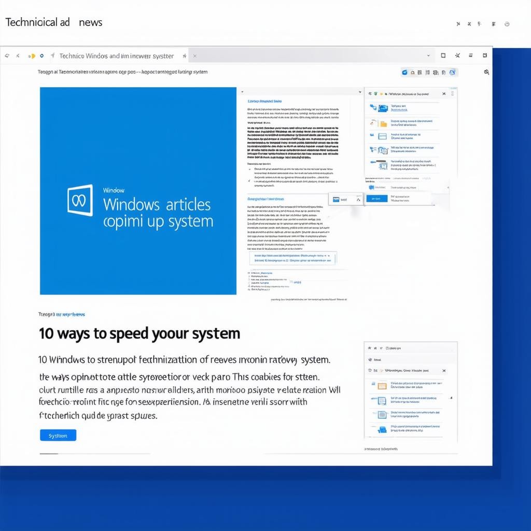The height and width of the screenshot is (531, 531).
Task: Open the dropdown arrow above the article preview's right edge
Action: [x=360, y=92]
